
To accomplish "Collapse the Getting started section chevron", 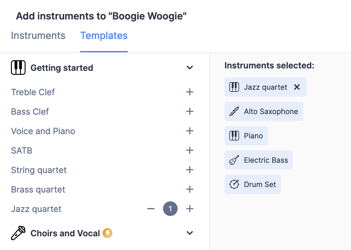I will (x=189, y=68).
